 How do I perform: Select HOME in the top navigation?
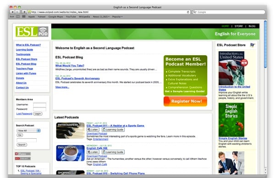click(225, 26)
